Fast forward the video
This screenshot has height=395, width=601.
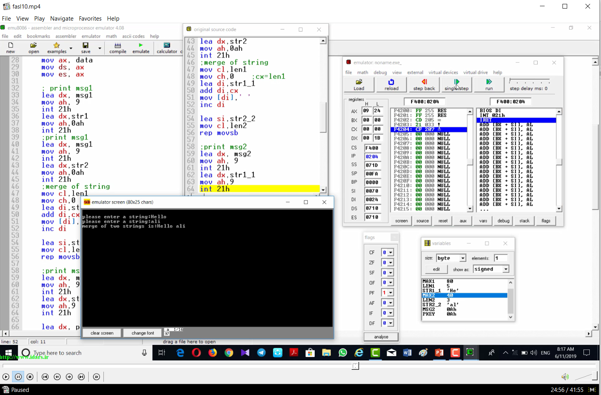pos(69,377)
